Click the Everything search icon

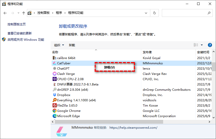point(55,100)
